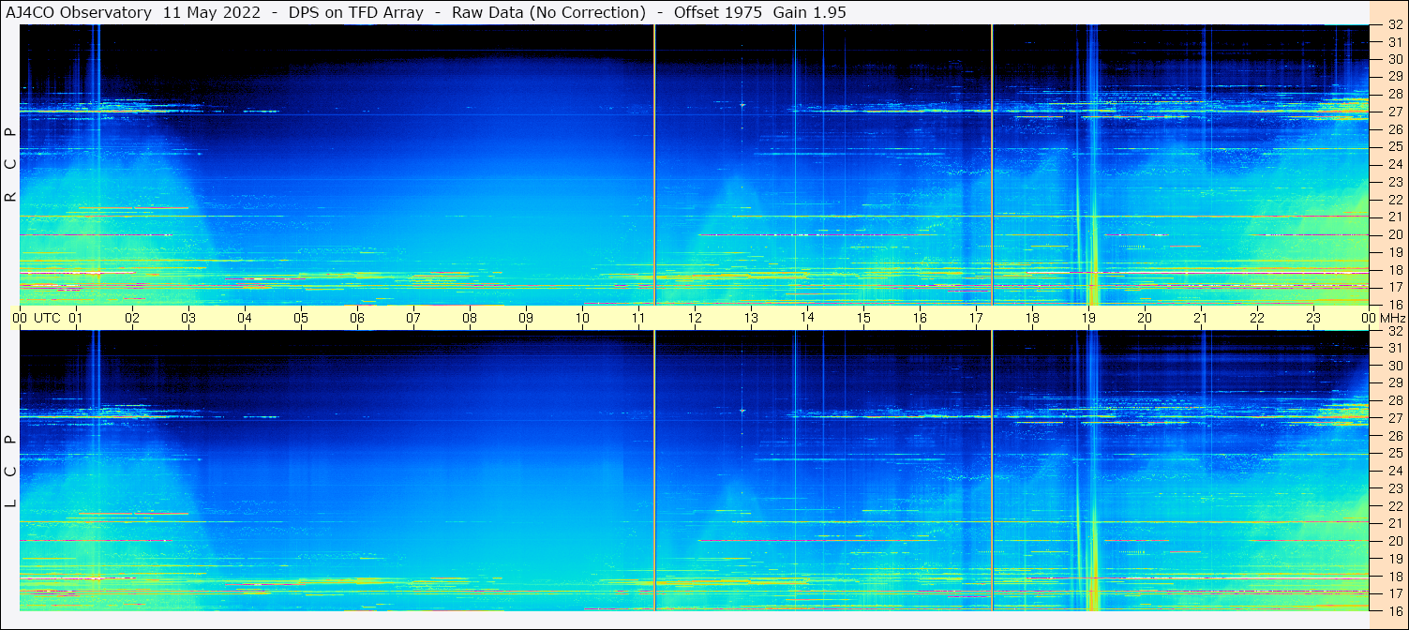Select the 03 hour label on the time axis
The width and height of the screenshot is (1409, 630).
click(188, 318)
